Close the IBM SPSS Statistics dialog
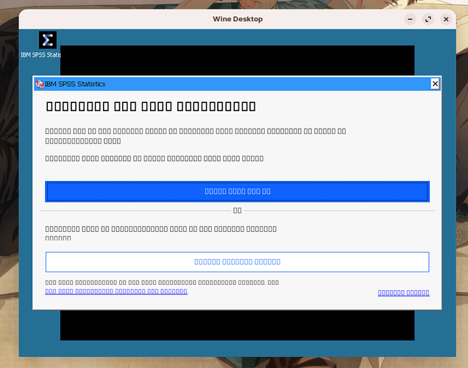 [x=435, y=84]
